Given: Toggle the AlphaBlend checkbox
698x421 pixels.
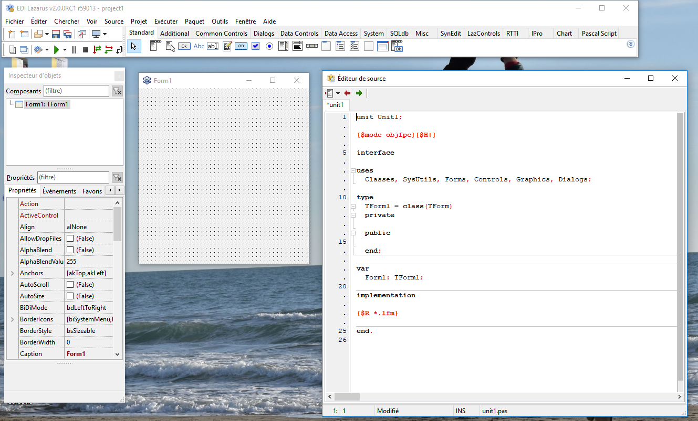Looking at the screenshot, I should pos(70,250).
